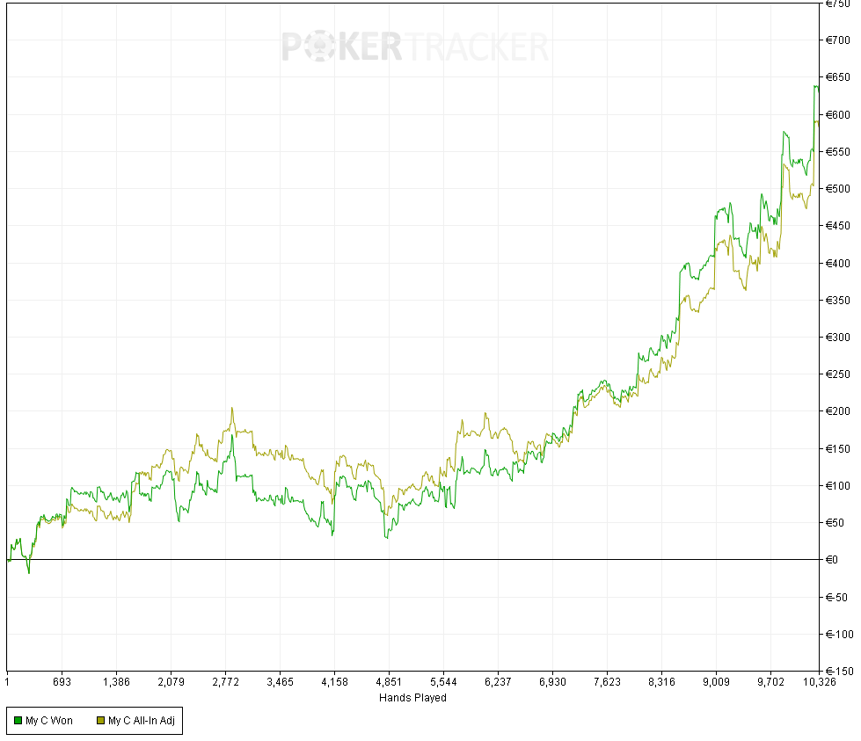Image resolution: width=861 pixels, height=741 pixels.
Task: Click the €-100 y-axis label
Action: point(839,635)
